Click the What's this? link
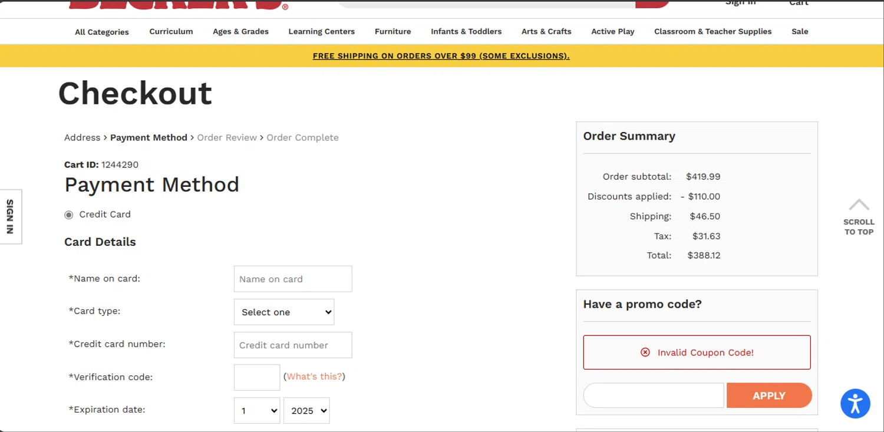This screenshot has height=432, width=884. click(x=314, y=377)
